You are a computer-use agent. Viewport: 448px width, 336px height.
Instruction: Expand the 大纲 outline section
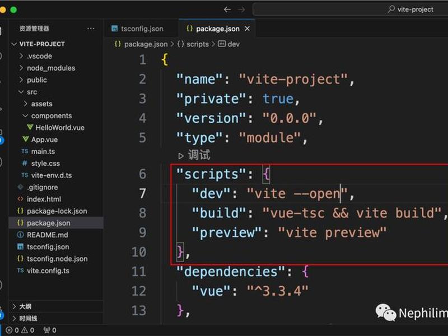55,306
